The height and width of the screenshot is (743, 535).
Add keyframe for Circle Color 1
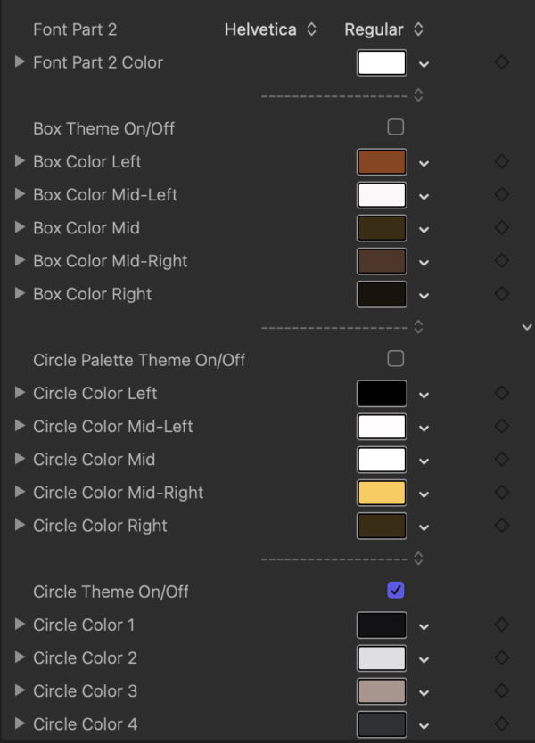pos(501,625)
